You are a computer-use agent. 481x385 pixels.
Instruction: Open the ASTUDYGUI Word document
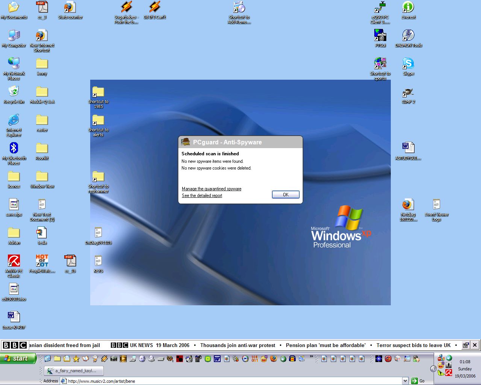(x=408, y=152)
